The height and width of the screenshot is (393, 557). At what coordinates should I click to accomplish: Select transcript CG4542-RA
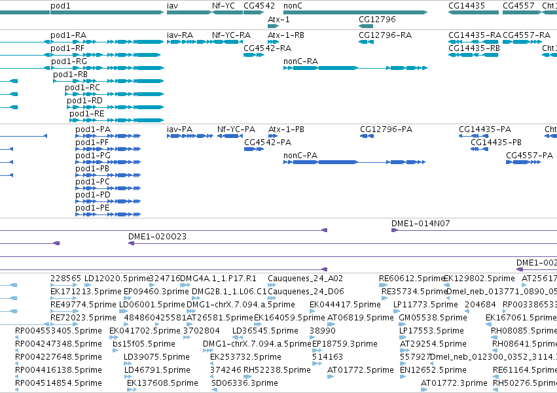pos(268,48)
